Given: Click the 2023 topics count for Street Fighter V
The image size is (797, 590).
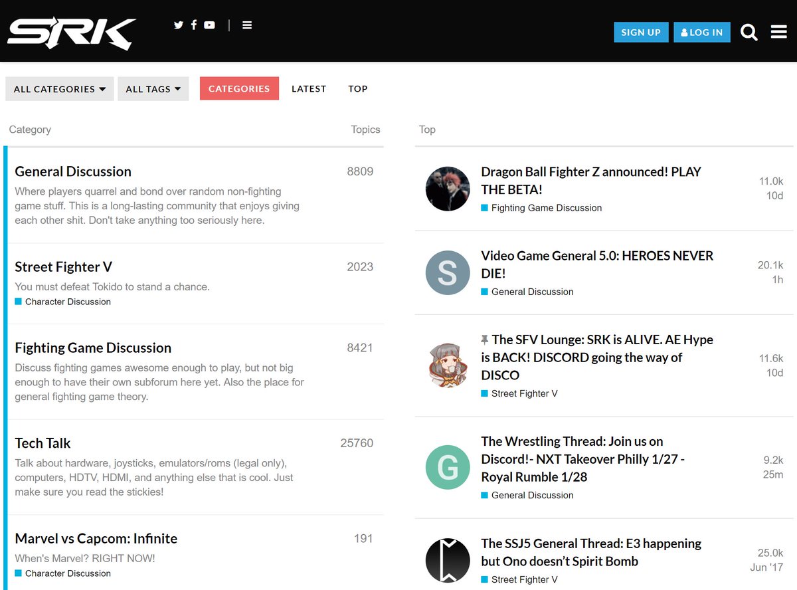Looking at the screenshot, I should pyautogui.click(x=360, y=267).
